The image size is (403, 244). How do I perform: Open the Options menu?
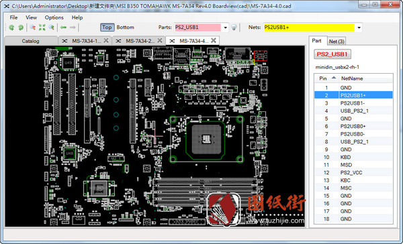(54, 17)
